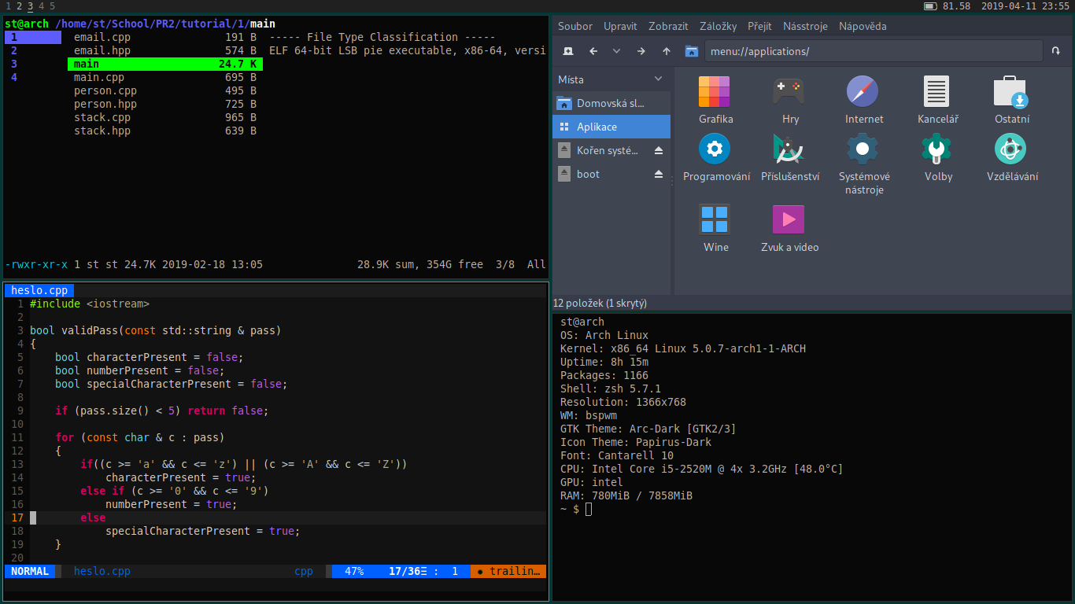Eject the boot volume in the sidebar
Screen dimensions: 1075x604
pos(658,174)
